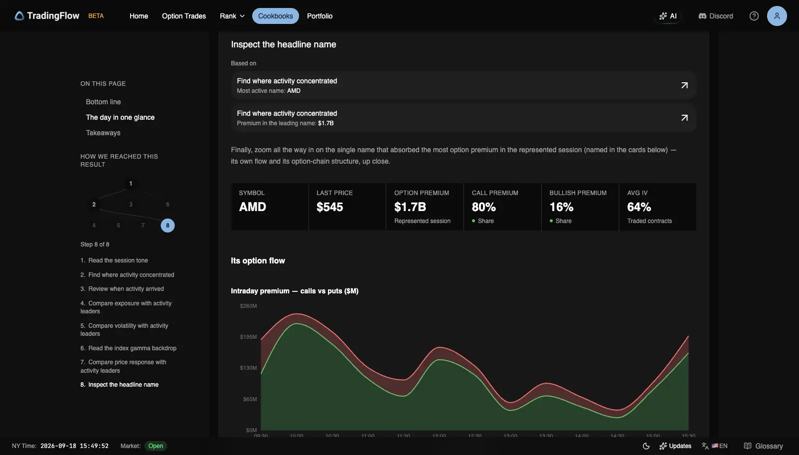Go to the Home tab

(x=139, y=16)
